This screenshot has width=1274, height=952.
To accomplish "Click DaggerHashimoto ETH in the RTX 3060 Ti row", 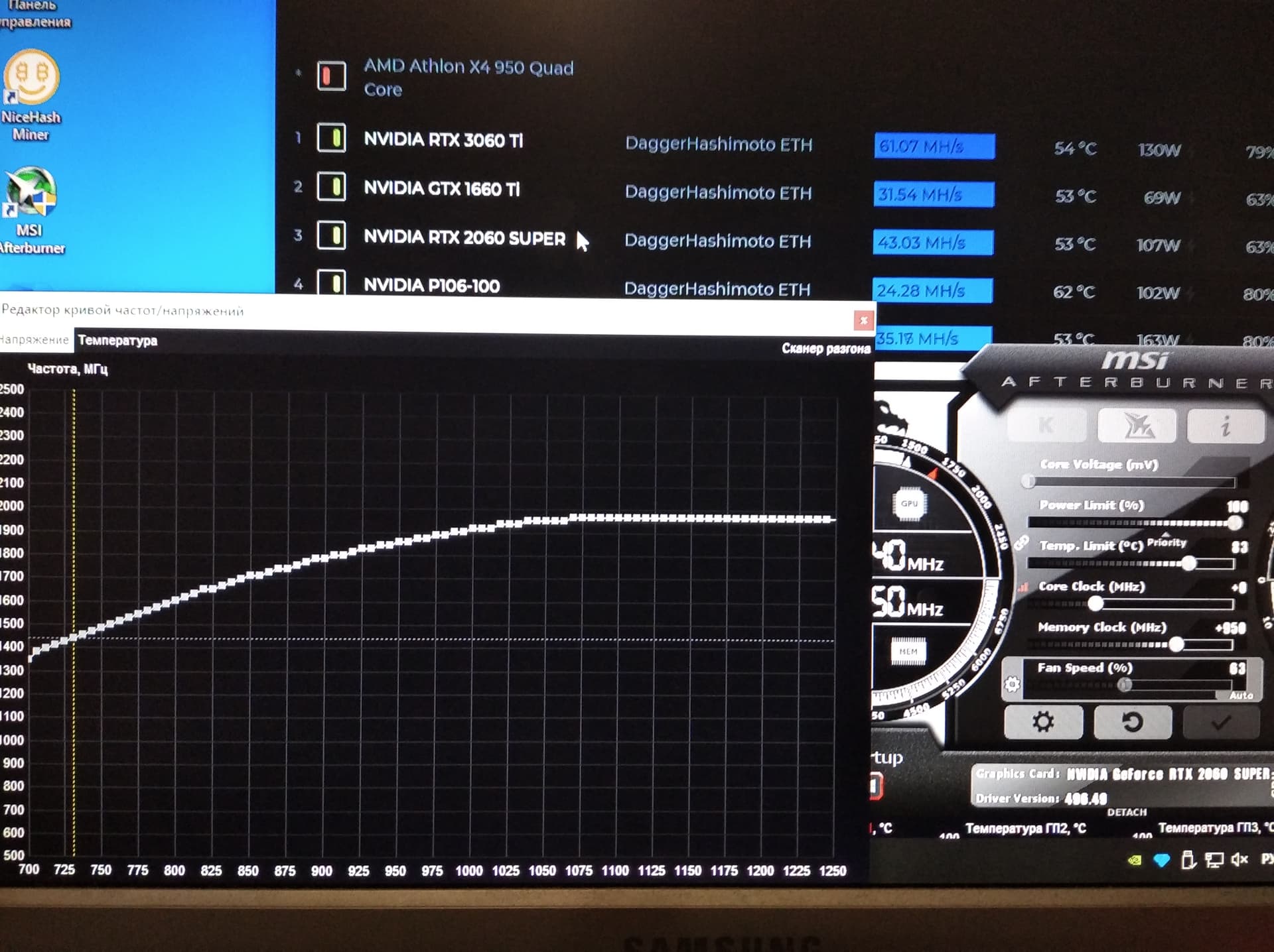I will [x=719, y=145].
